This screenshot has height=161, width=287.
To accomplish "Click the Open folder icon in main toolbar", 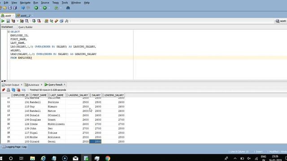I will point(5,8).
